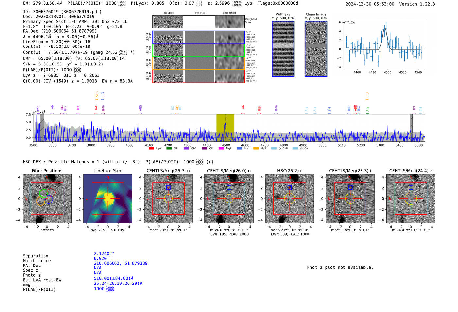Click 'Phot z plot not available.' message
Image resolution: width=458 pixels, height=312 pixels.
point(340,267)
